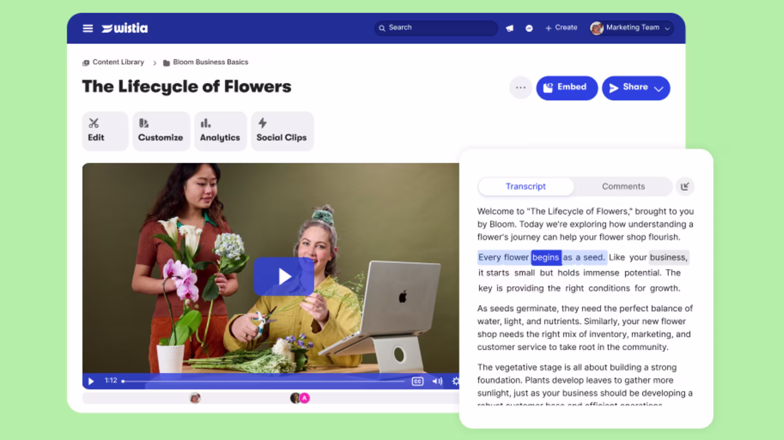Click the small play icon in control bar

[x=91, y=381]
